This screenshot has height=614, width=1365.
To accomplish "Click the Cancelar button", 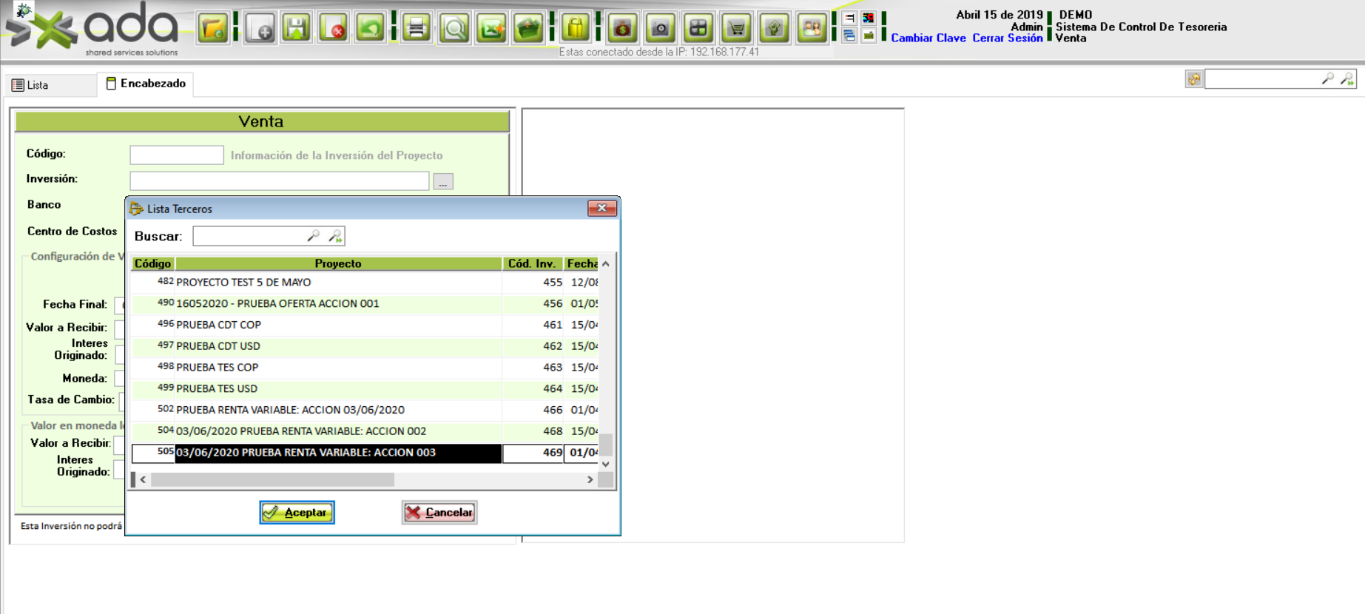I will (439, 513).
